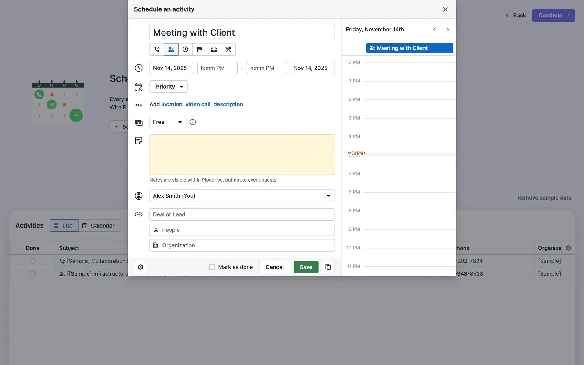The height and width of the screenshot is (365, 584).
Task: Mark Sample Collaboration activity as done
Action: 33,261
